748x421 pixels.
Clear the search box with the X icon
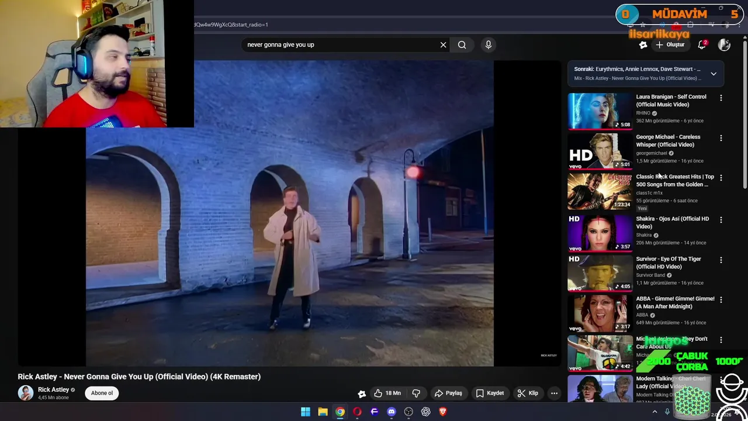point(443,44)
